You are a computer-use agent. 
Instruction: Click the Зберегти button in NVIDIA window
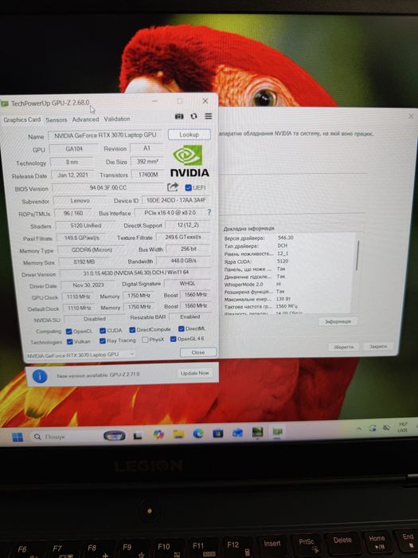click(344, 347)
